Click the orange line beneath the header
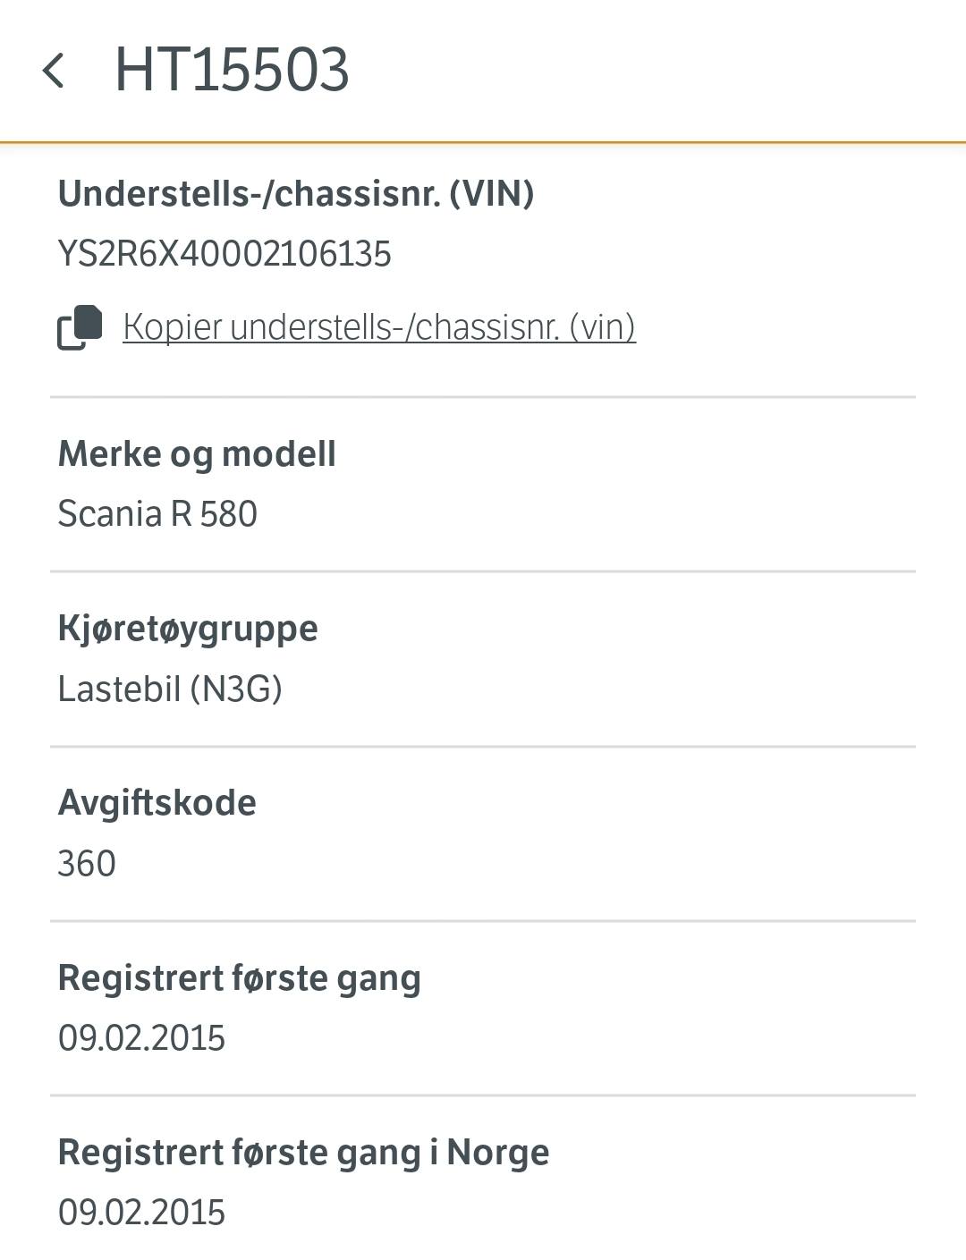This screenshot has width=966, height=1260. [483, 142]
